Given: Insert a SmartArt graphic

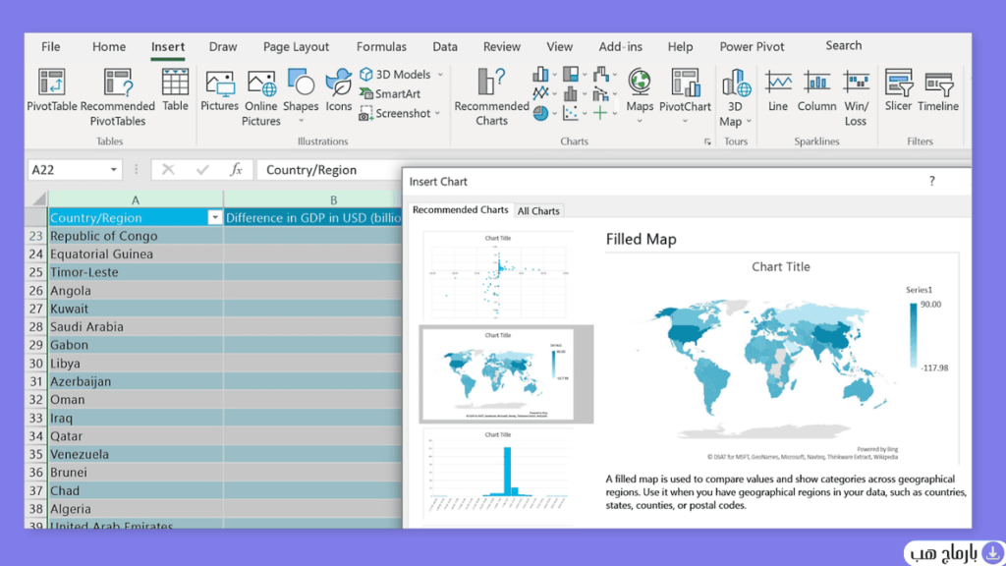Looking at the screenshot, I should (390, 93).
